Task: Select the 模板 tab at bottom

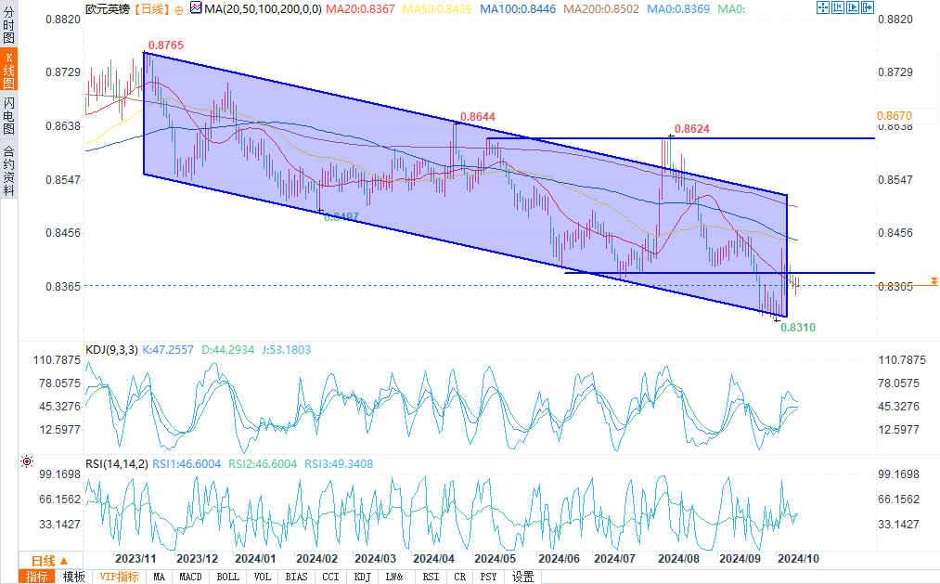Action: click(x=73, y=577)
